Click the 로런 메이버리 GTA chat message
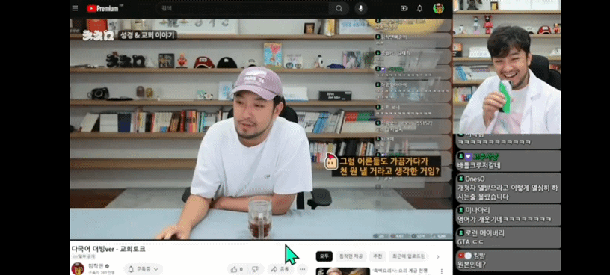 click(x=508, y=238)
